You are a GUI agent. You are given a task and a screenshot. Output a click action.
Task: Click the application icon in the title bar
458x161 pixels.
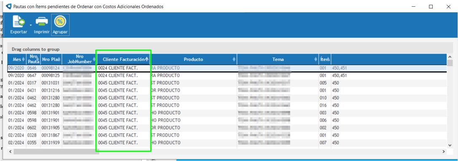[x=9, y=7]
